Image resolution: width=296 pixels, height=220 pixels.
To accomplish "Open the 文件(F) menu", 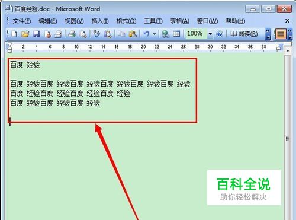I will click(22, 21).
